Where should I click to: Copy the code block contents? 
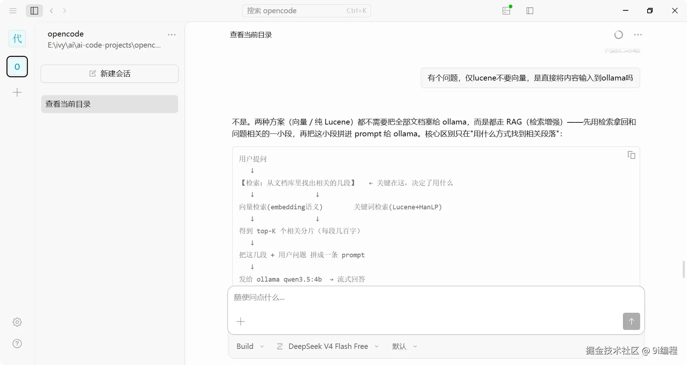click(x=631, y=155)
